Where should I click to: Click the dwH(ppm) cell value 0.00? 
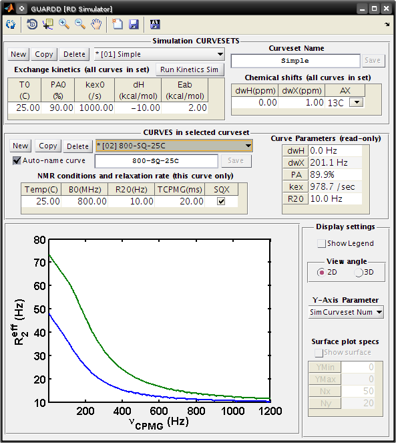pos(255,102)
